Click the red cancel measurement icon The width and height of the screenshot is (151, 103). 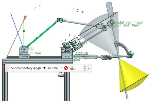coord(66,68)
